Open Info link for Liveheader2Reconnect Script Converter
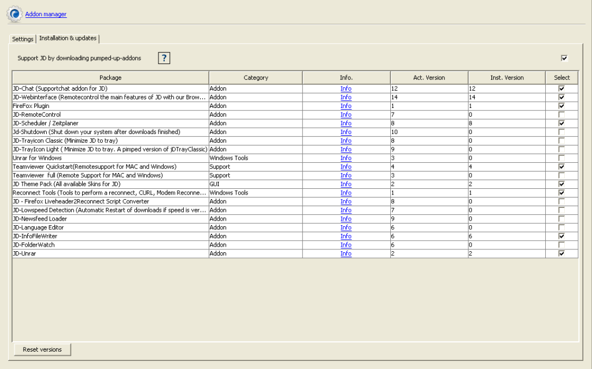Image resolution: width=592 pixels, height=369 pixels. click(346, 202)
